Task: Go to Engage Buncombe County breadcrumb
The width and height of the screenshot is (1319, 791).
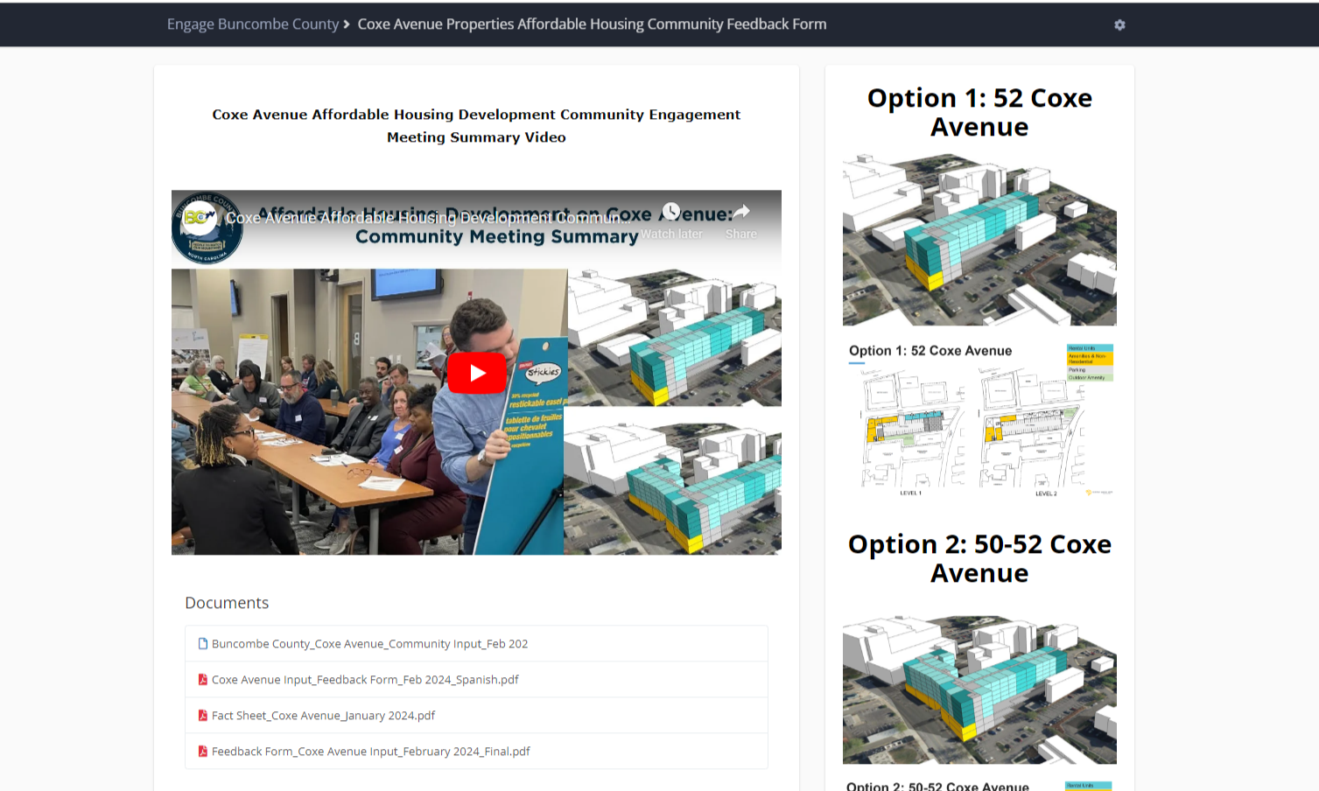Action: 253,24
